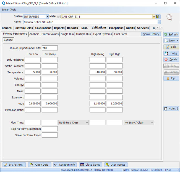This screenshot has height=172, width=180.
Task: Switch to the Misc. tab
Action: (85, 28)
